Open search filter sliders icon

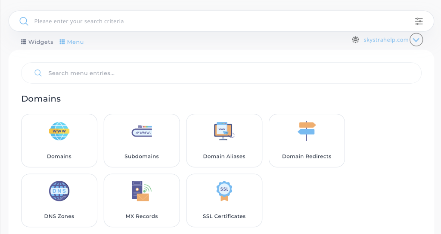[419, 21]
